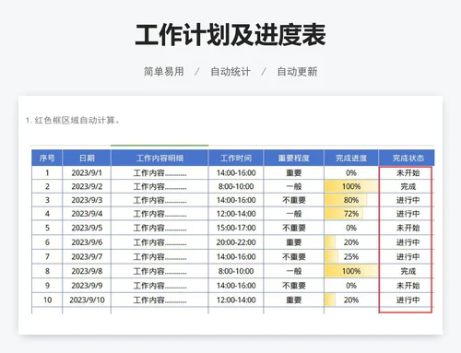The image size is (461, 353).
Task: Click sequence number 10 cell
Action: [47, 300]
